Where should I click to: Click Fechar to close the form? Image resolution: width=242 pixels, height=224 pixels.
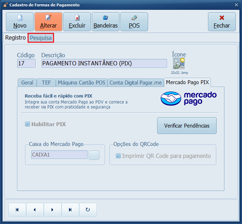click(x=222, y=22)
